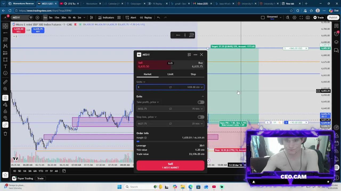Select the 4h timeframe

click(74, 18)
